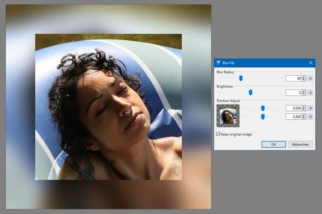Reset the horizontal position adjust value
Screen dimensions: 322x214
(x=310, y=108)
